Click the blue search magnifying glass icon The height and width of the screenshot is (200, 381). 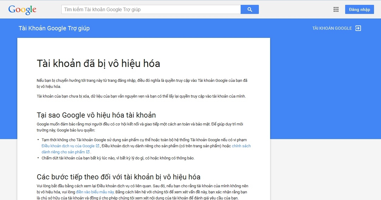pos(249,9)
